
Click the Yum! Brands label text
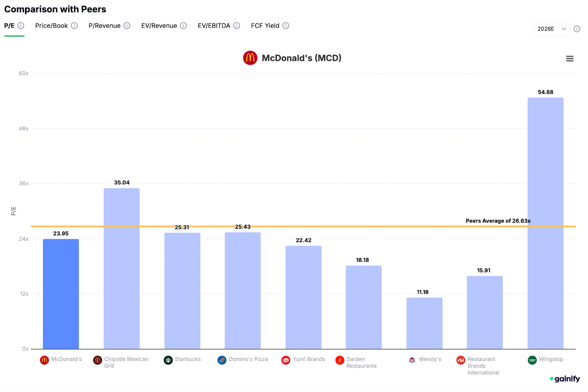(x=309, y=359)
